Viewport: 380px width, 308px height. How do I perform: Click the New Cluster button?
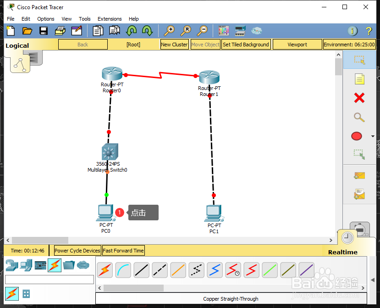tap(174, 45)
